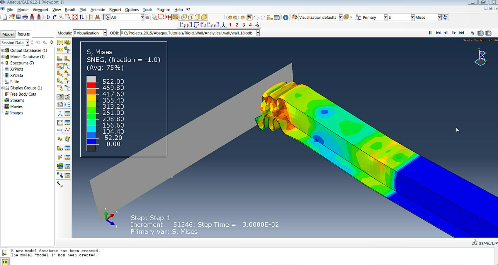Click the command line interface icon
Viewport: 498px width, 265px height.
click(x=5, y=262)
